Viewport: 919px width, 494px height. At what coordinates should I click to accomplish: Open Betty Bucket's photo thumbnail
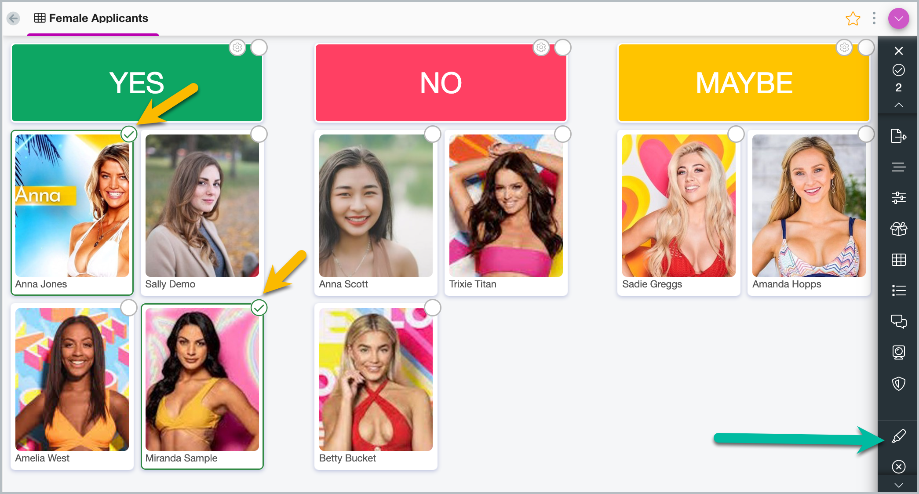tap(376, 379)
